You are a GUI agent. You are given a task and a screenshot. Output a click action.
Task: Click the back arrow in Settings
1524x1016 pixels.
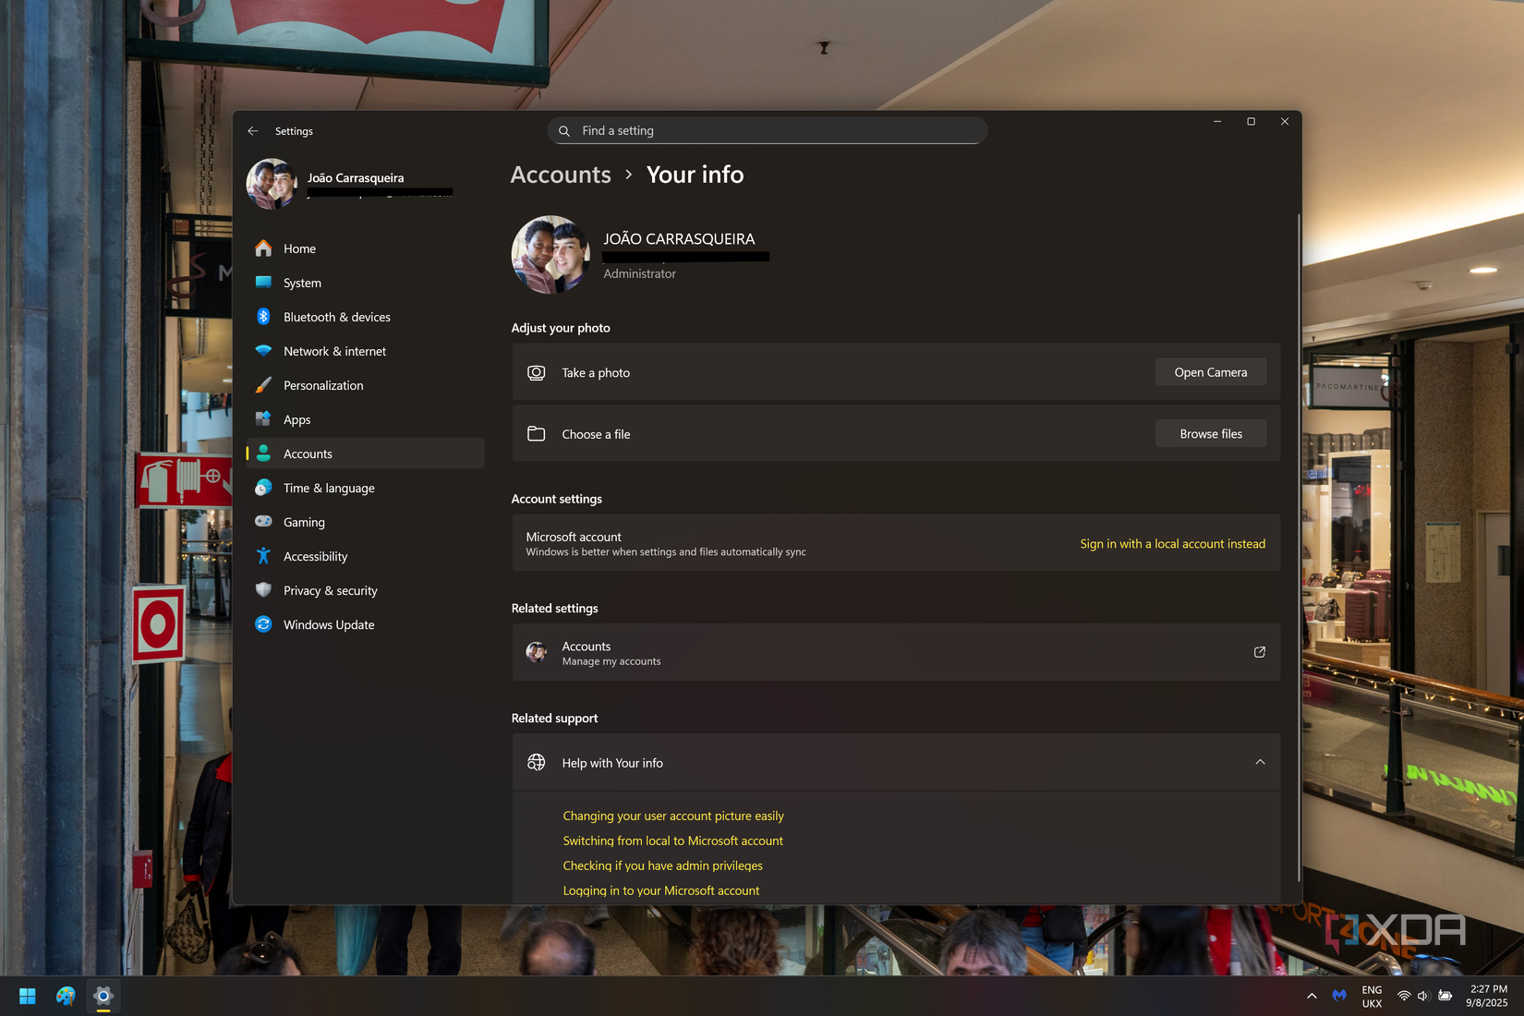point(252,130)
